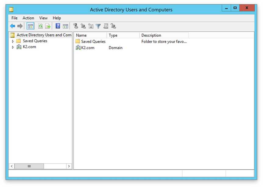263x187 pixels.
Task: Toggle the Show/Hide Action Pane icon
Action: (66, 26)
